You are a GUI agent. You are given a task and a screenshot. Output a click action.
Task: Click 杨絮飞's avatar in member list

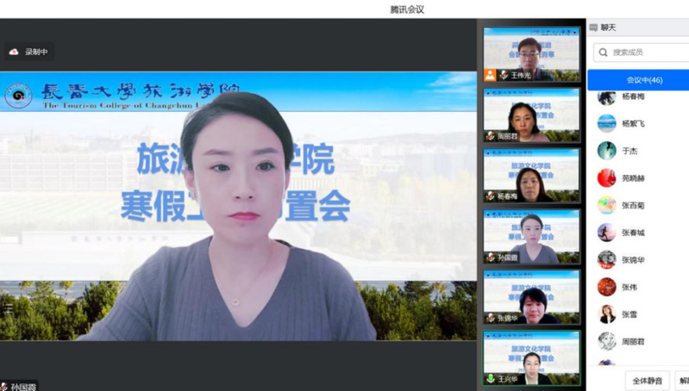click(607, 123)
